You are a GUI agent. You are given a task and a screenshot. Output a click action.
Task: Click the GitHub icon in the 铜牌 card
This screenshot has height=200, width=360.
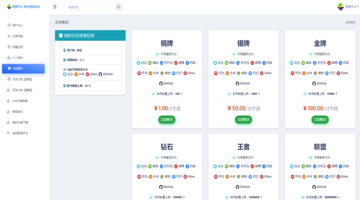point(161,84)
